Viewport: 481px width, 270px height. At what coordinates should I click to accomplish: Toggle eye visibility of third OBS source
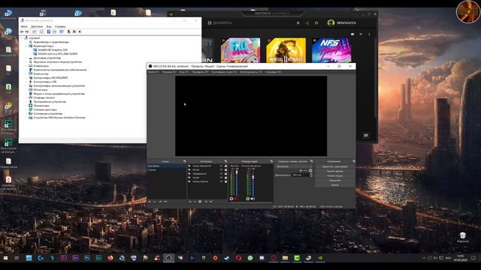(221, 173)
